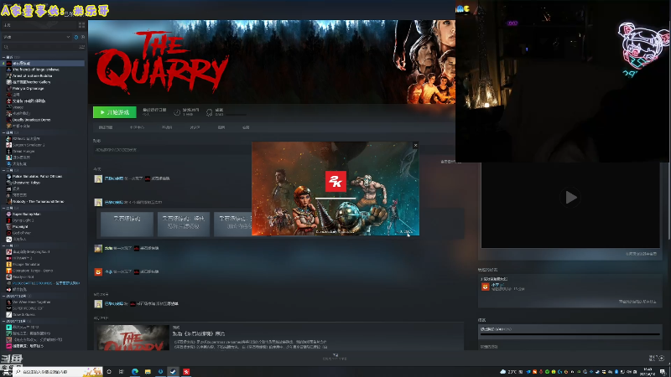Click the achievements icon next to play time

(209, 112)
